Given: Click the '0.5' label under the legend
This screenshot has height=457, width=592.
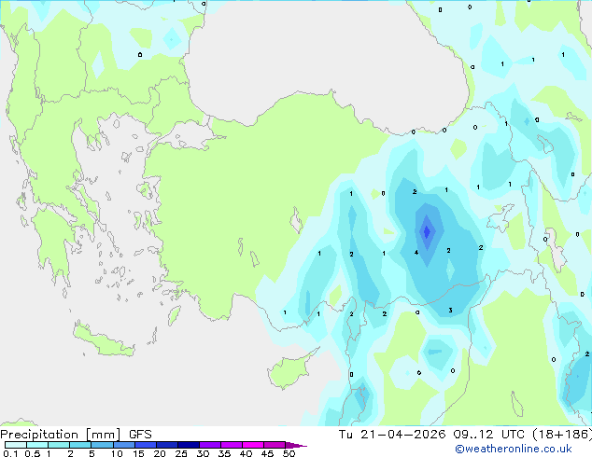Looking at the screenshot, I should coord(32,453).
